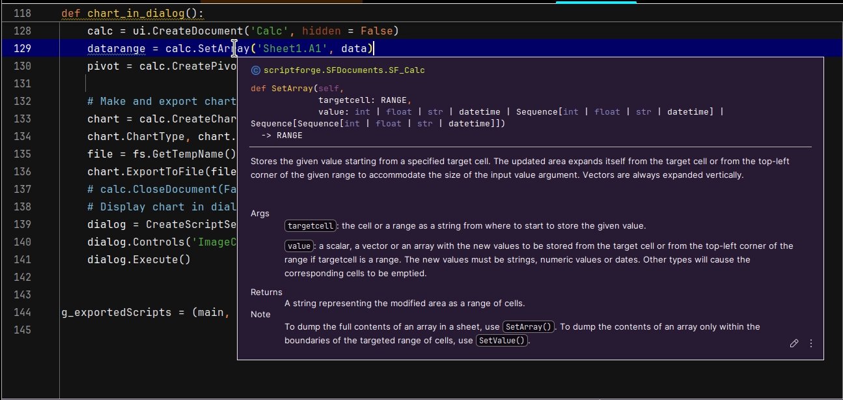
Task: Click the class icon before scriptforge.SFDocuments.SF_Calc
Action: pyautogui.click(x=255, y=70)
